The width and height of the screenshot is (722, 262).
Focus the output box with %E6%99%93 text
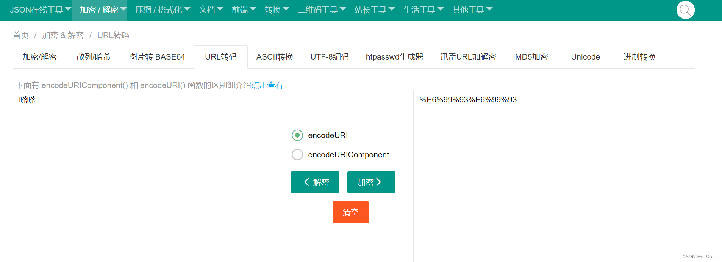[x=554, y=176]
